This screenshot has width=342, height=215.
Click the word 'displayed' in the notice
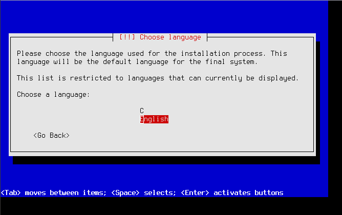pyautogui.click(x=277, y=78)
